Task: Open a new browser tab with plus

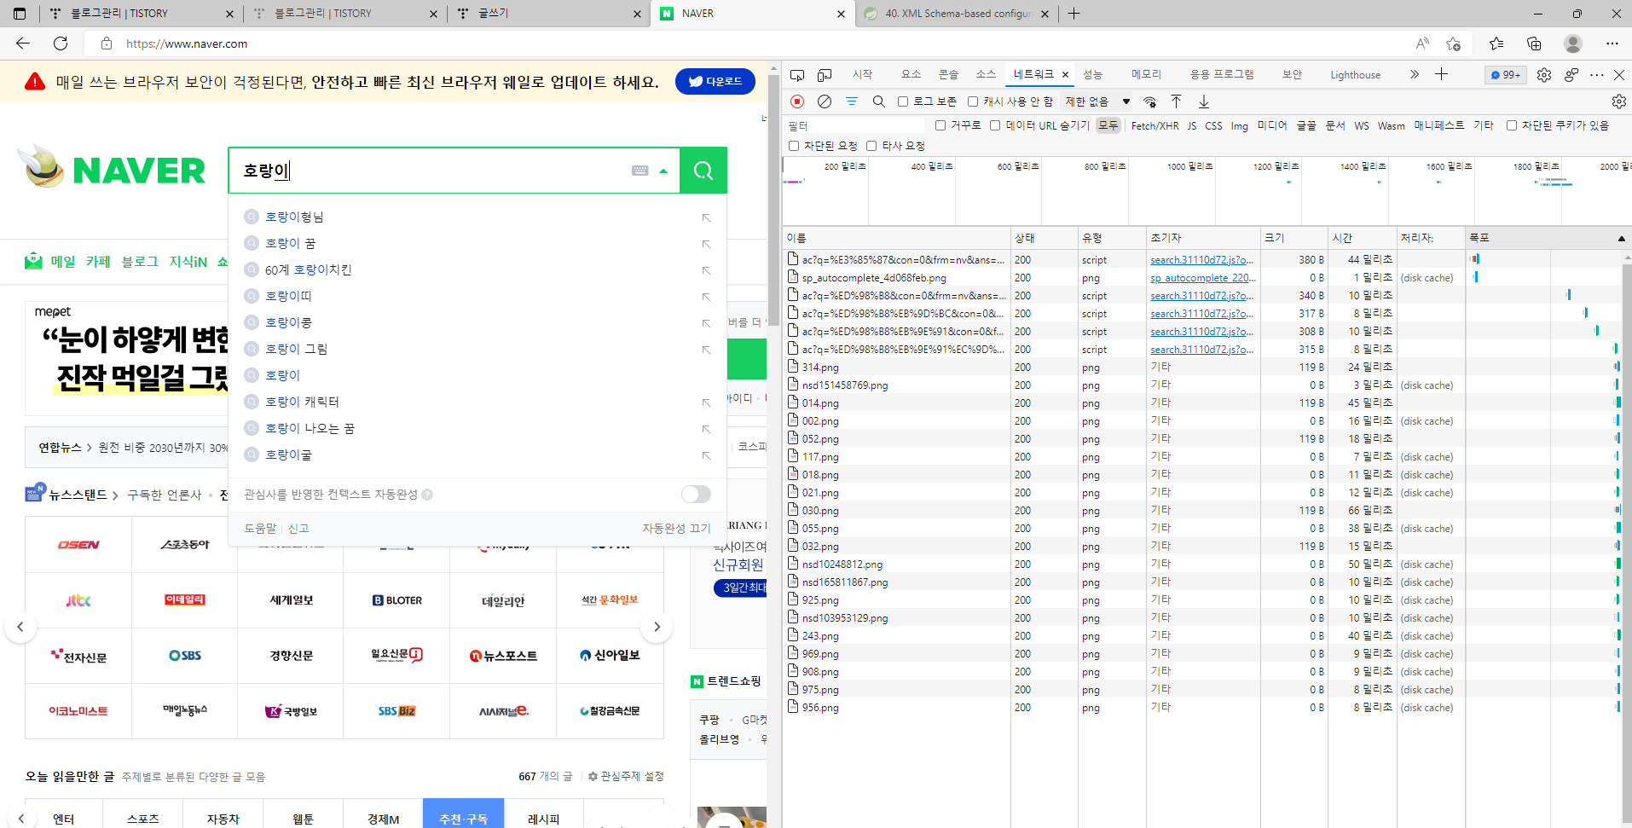Action: [x=1074, y=14]
